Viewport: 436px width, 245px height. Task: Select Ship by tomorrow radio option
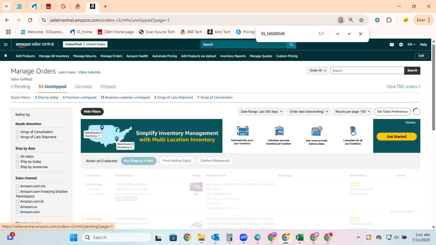[18, 167]
